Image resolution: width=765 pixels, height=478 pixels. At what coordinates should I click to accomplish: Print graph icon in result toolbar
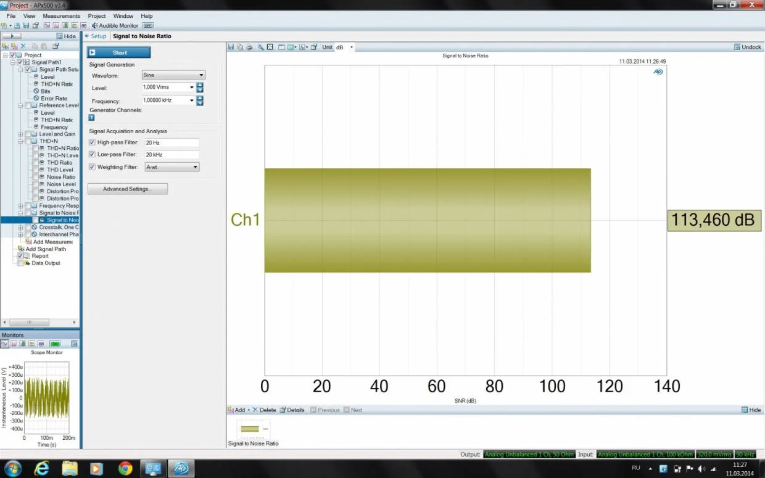coord(249,47)
